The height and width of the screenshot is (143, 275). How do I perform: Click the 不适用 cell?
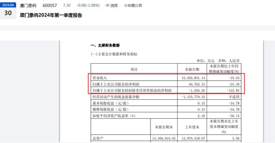[234, 97]
